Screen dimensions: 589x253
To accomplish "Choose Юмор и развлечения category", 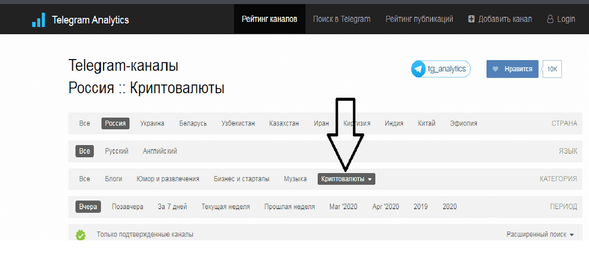I will click(x=168, y=179).
